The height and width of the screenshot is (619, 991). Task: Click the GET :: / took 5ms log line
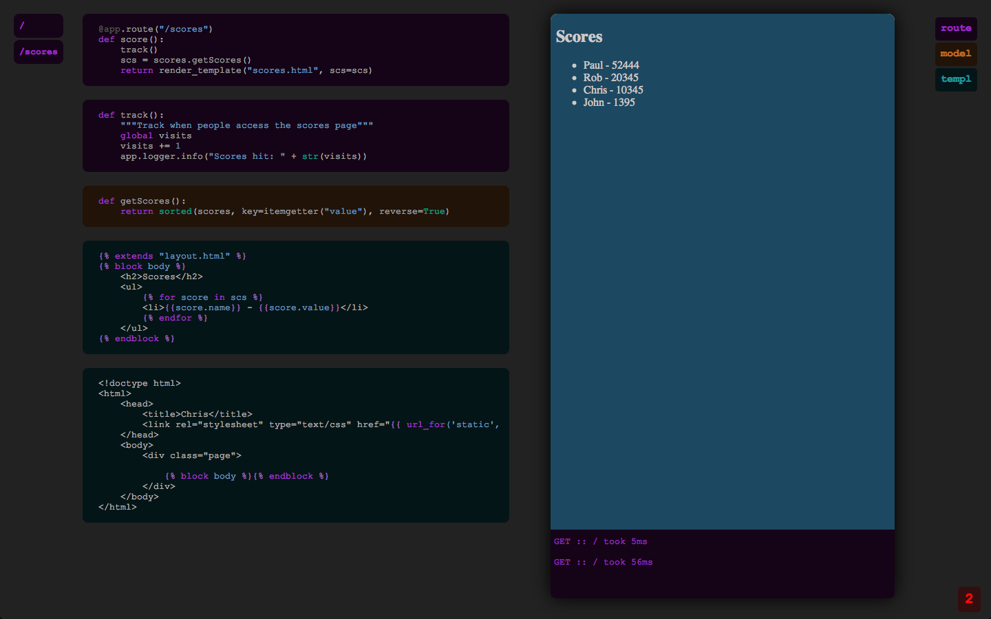tap(600, 541)
